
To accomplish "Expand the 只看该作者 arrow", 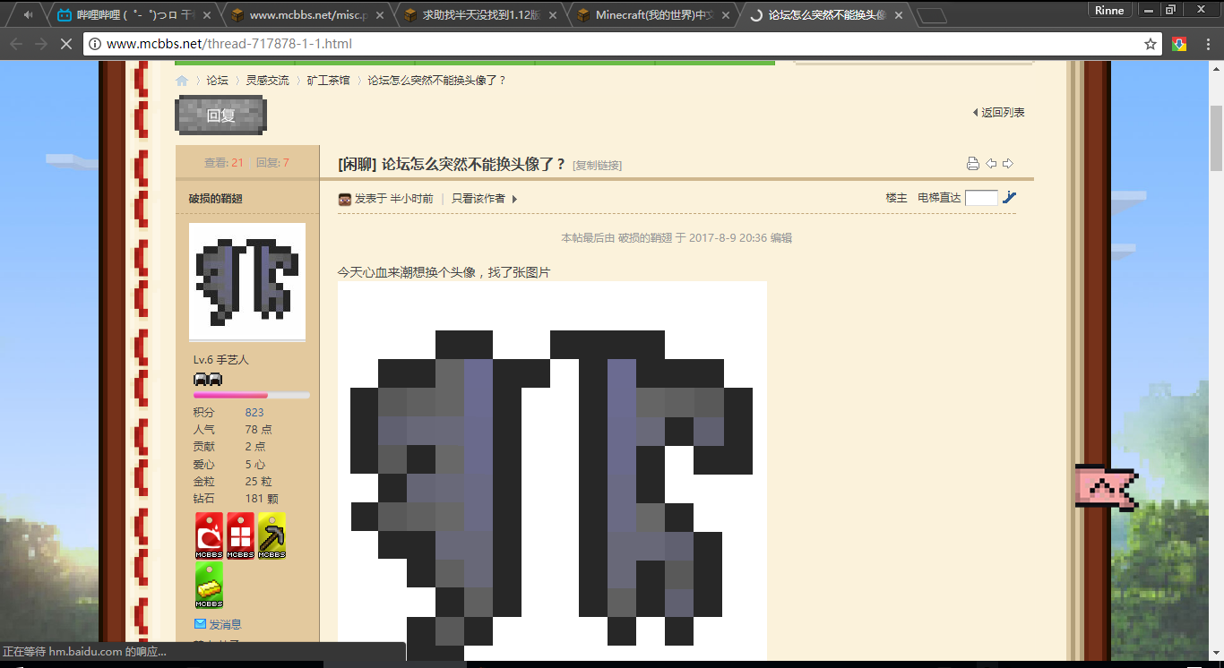I will (514, 199).
